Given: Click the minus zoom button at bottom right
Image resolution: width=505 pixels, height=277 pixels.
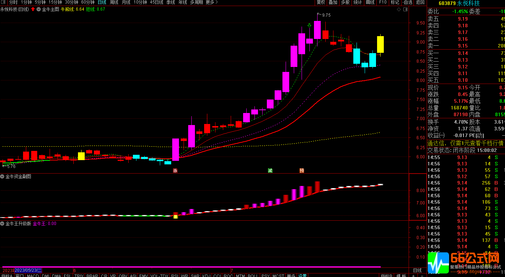Looking at the screenshot, I should [422, 275].
